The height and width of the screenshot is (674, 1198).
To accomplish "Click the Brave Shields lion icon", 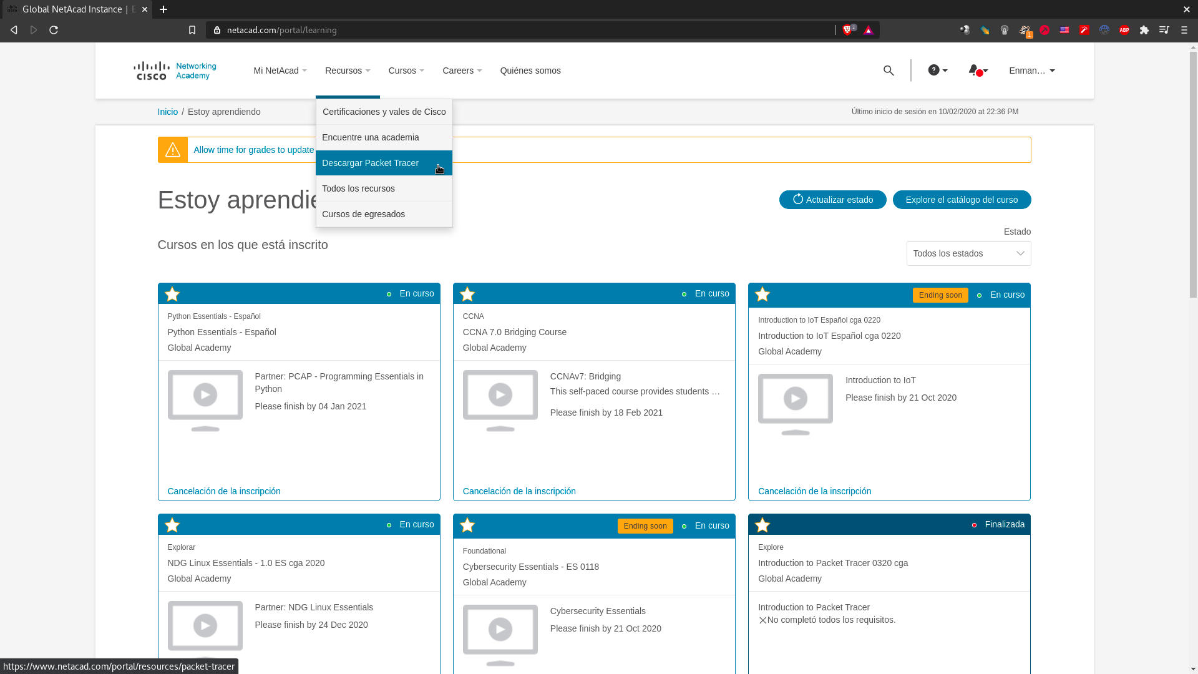I will 847,30.
